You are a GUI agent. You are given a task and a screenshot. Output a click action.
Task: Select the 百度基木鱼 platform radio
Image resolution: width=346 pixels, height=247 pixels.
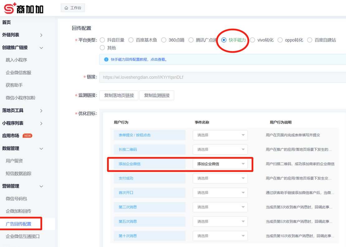click(x=131, y=40)
